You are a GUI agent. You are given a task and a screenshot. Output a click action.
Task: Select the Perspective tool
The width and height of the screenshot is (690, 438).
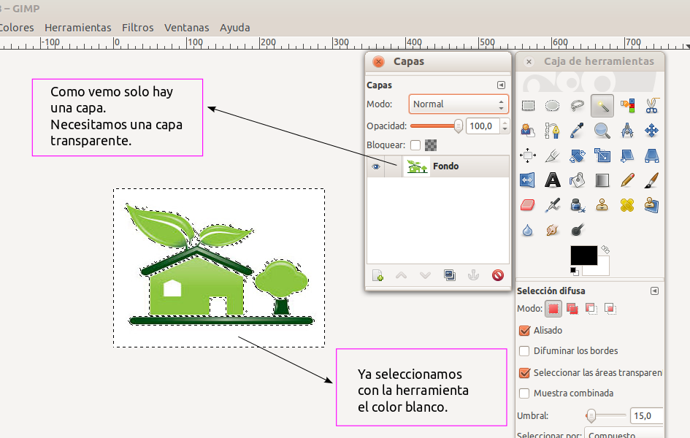pos(652,155)
